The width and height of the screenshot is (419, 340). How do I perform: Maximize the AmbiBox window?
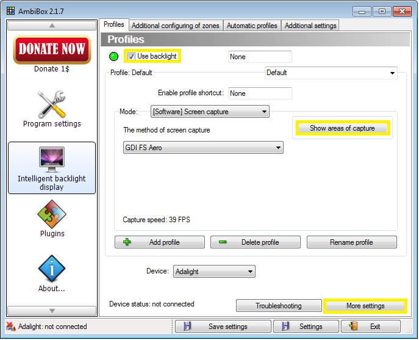pos(382,12)
